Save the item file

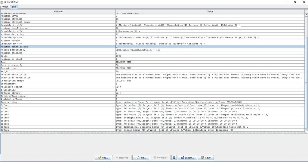(x=206, y=157)
